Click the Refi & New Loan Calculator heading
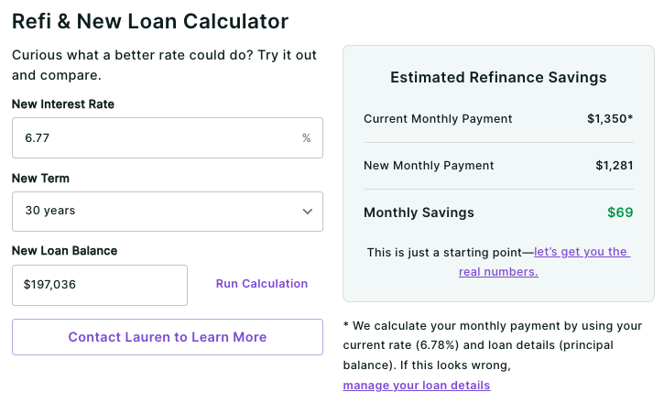Image resolution: width=664 pixels, height=403 pixels. [150, 20]
